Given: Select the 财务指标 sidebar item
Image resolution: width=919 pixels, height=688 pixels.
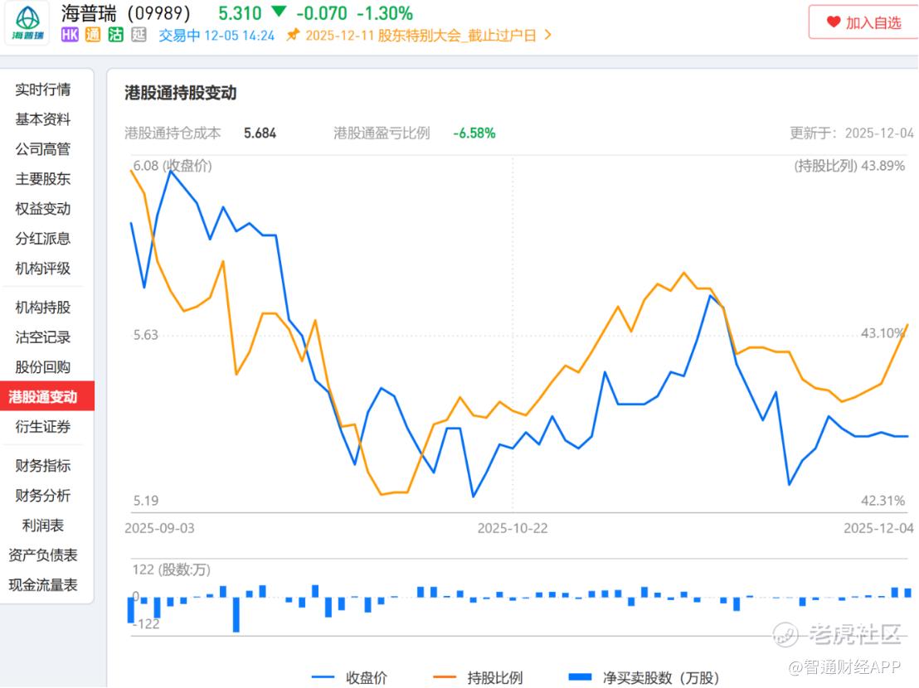Looking at the screenshot, I should tap(43, 466).
